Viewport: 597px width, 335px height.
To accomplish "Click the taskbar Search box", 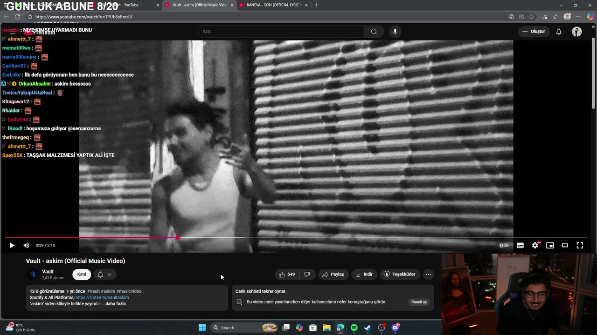I will coord(244,328).
